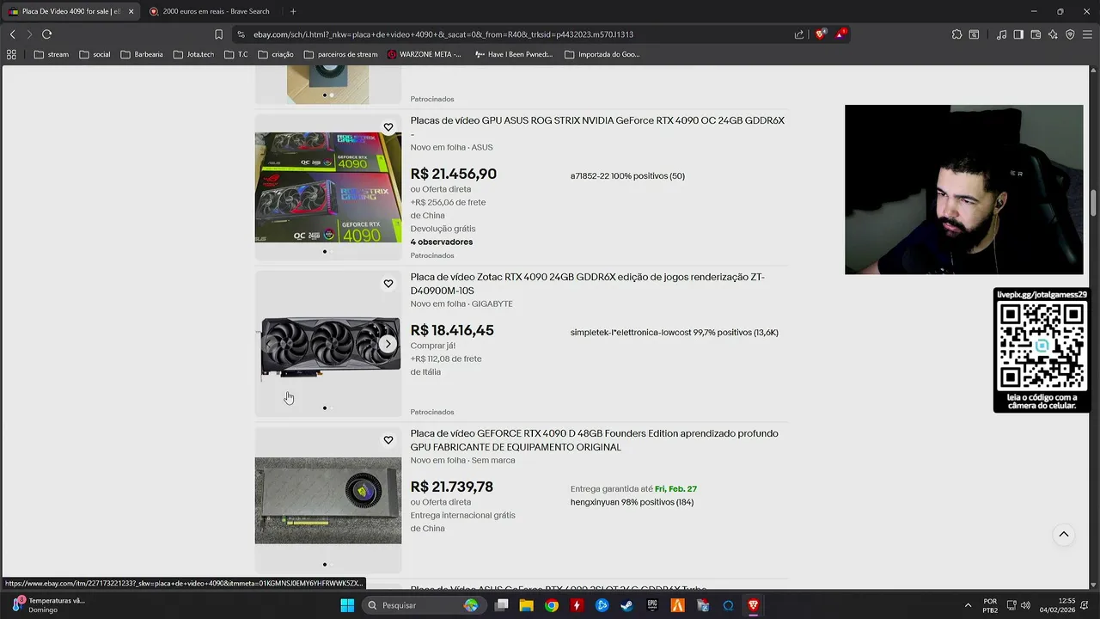Open Task View in the taskbar

pos(502,605)
